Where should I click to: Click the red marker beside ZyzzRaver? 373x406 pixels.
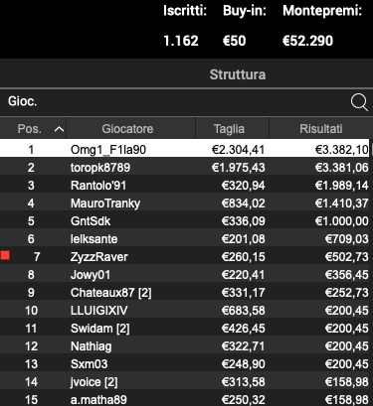(5, 255)
